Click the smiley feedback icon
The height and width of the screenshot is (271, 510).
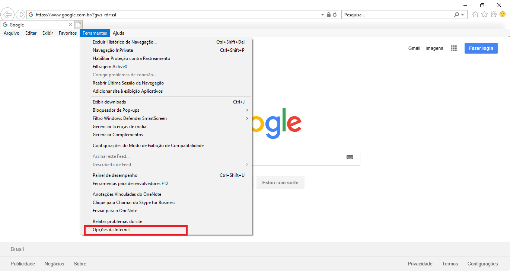[x=503, y=15]
